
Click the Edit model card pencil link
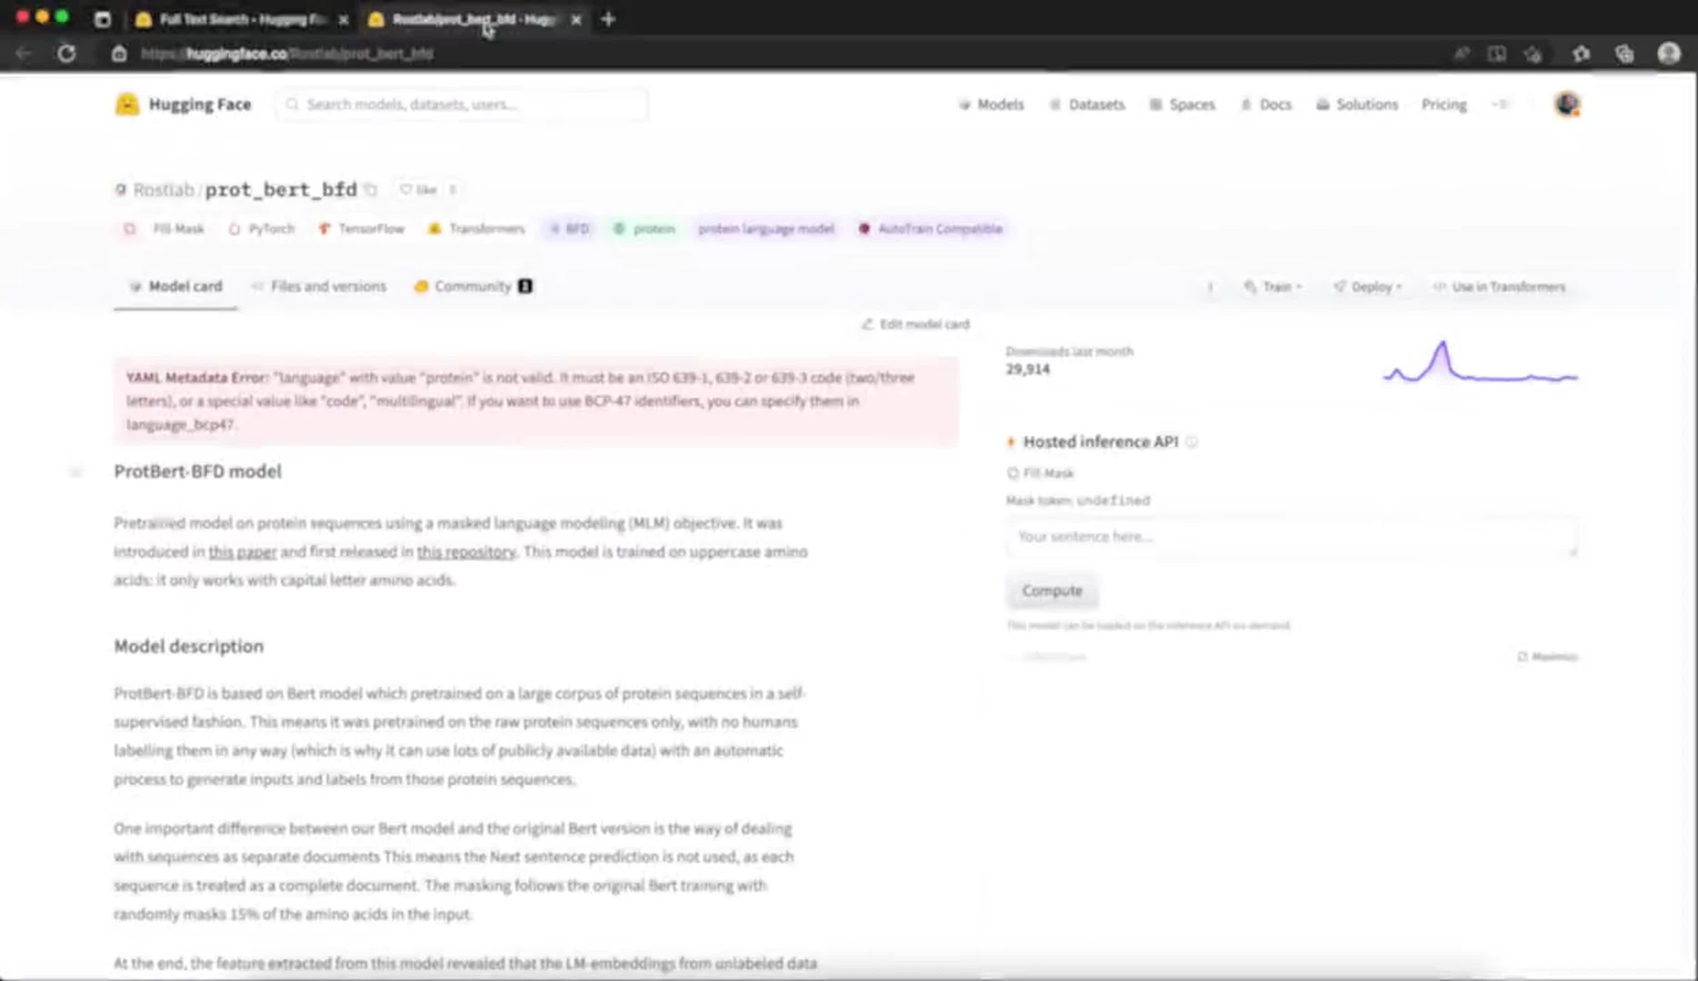pyautogui.click(x=916, y=325)
